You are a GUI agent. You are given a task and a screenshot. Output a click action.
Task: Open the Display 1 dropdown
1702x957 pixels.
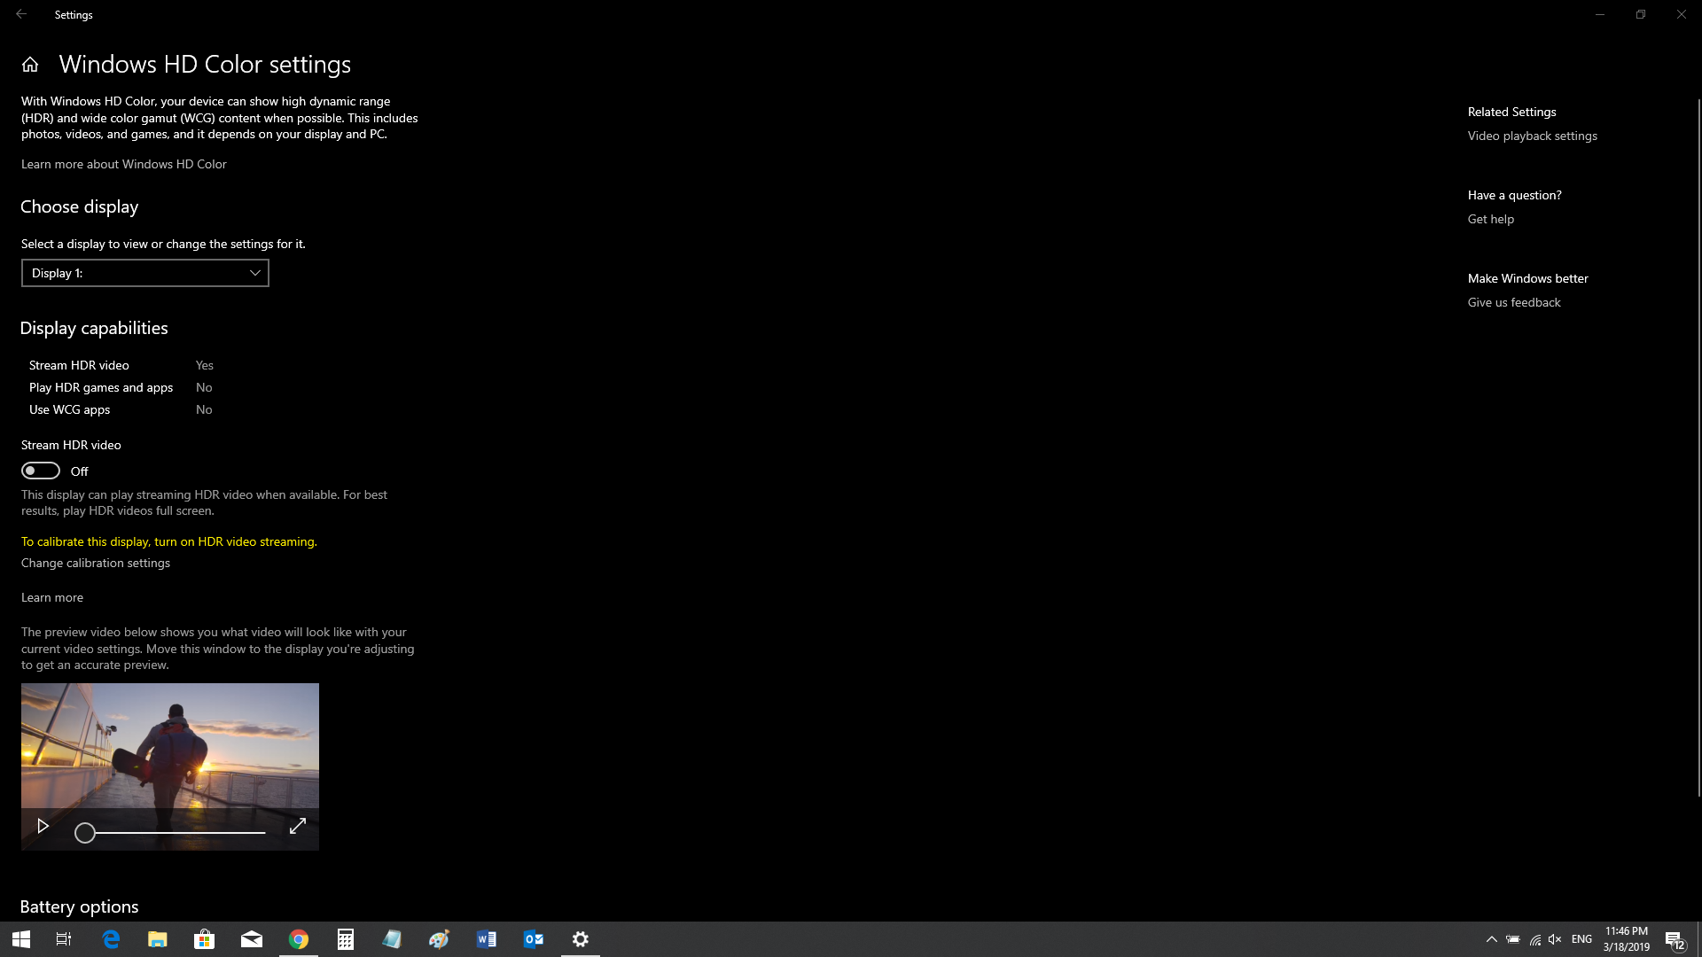pos(145,273)
